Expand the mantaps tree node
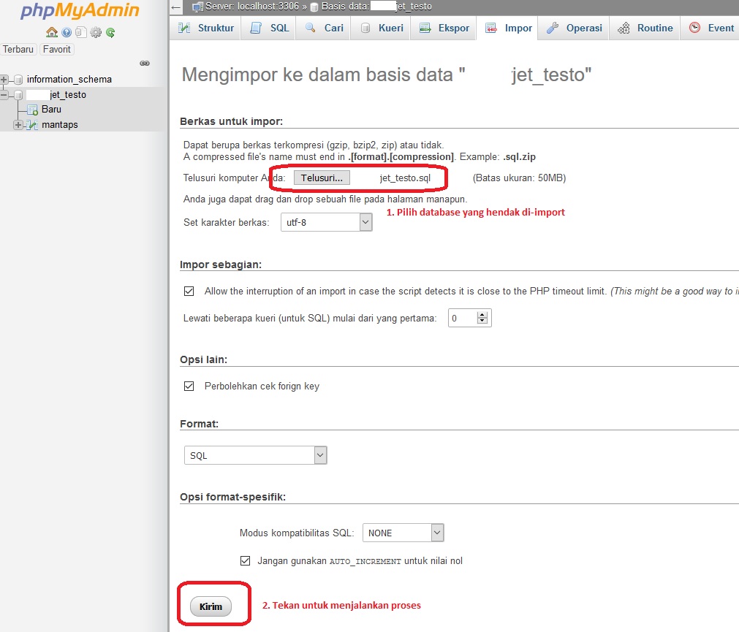 point(18,125)
